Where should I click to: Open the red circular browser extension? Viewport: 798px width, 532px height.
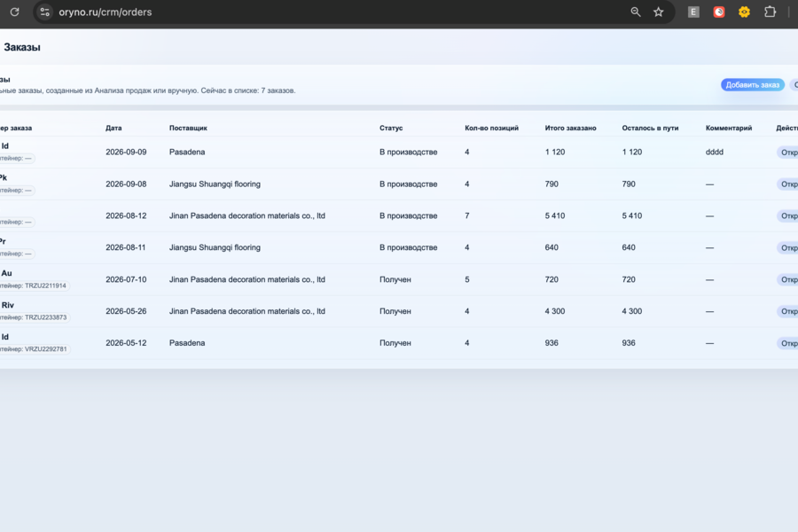(x=718, y=12)
